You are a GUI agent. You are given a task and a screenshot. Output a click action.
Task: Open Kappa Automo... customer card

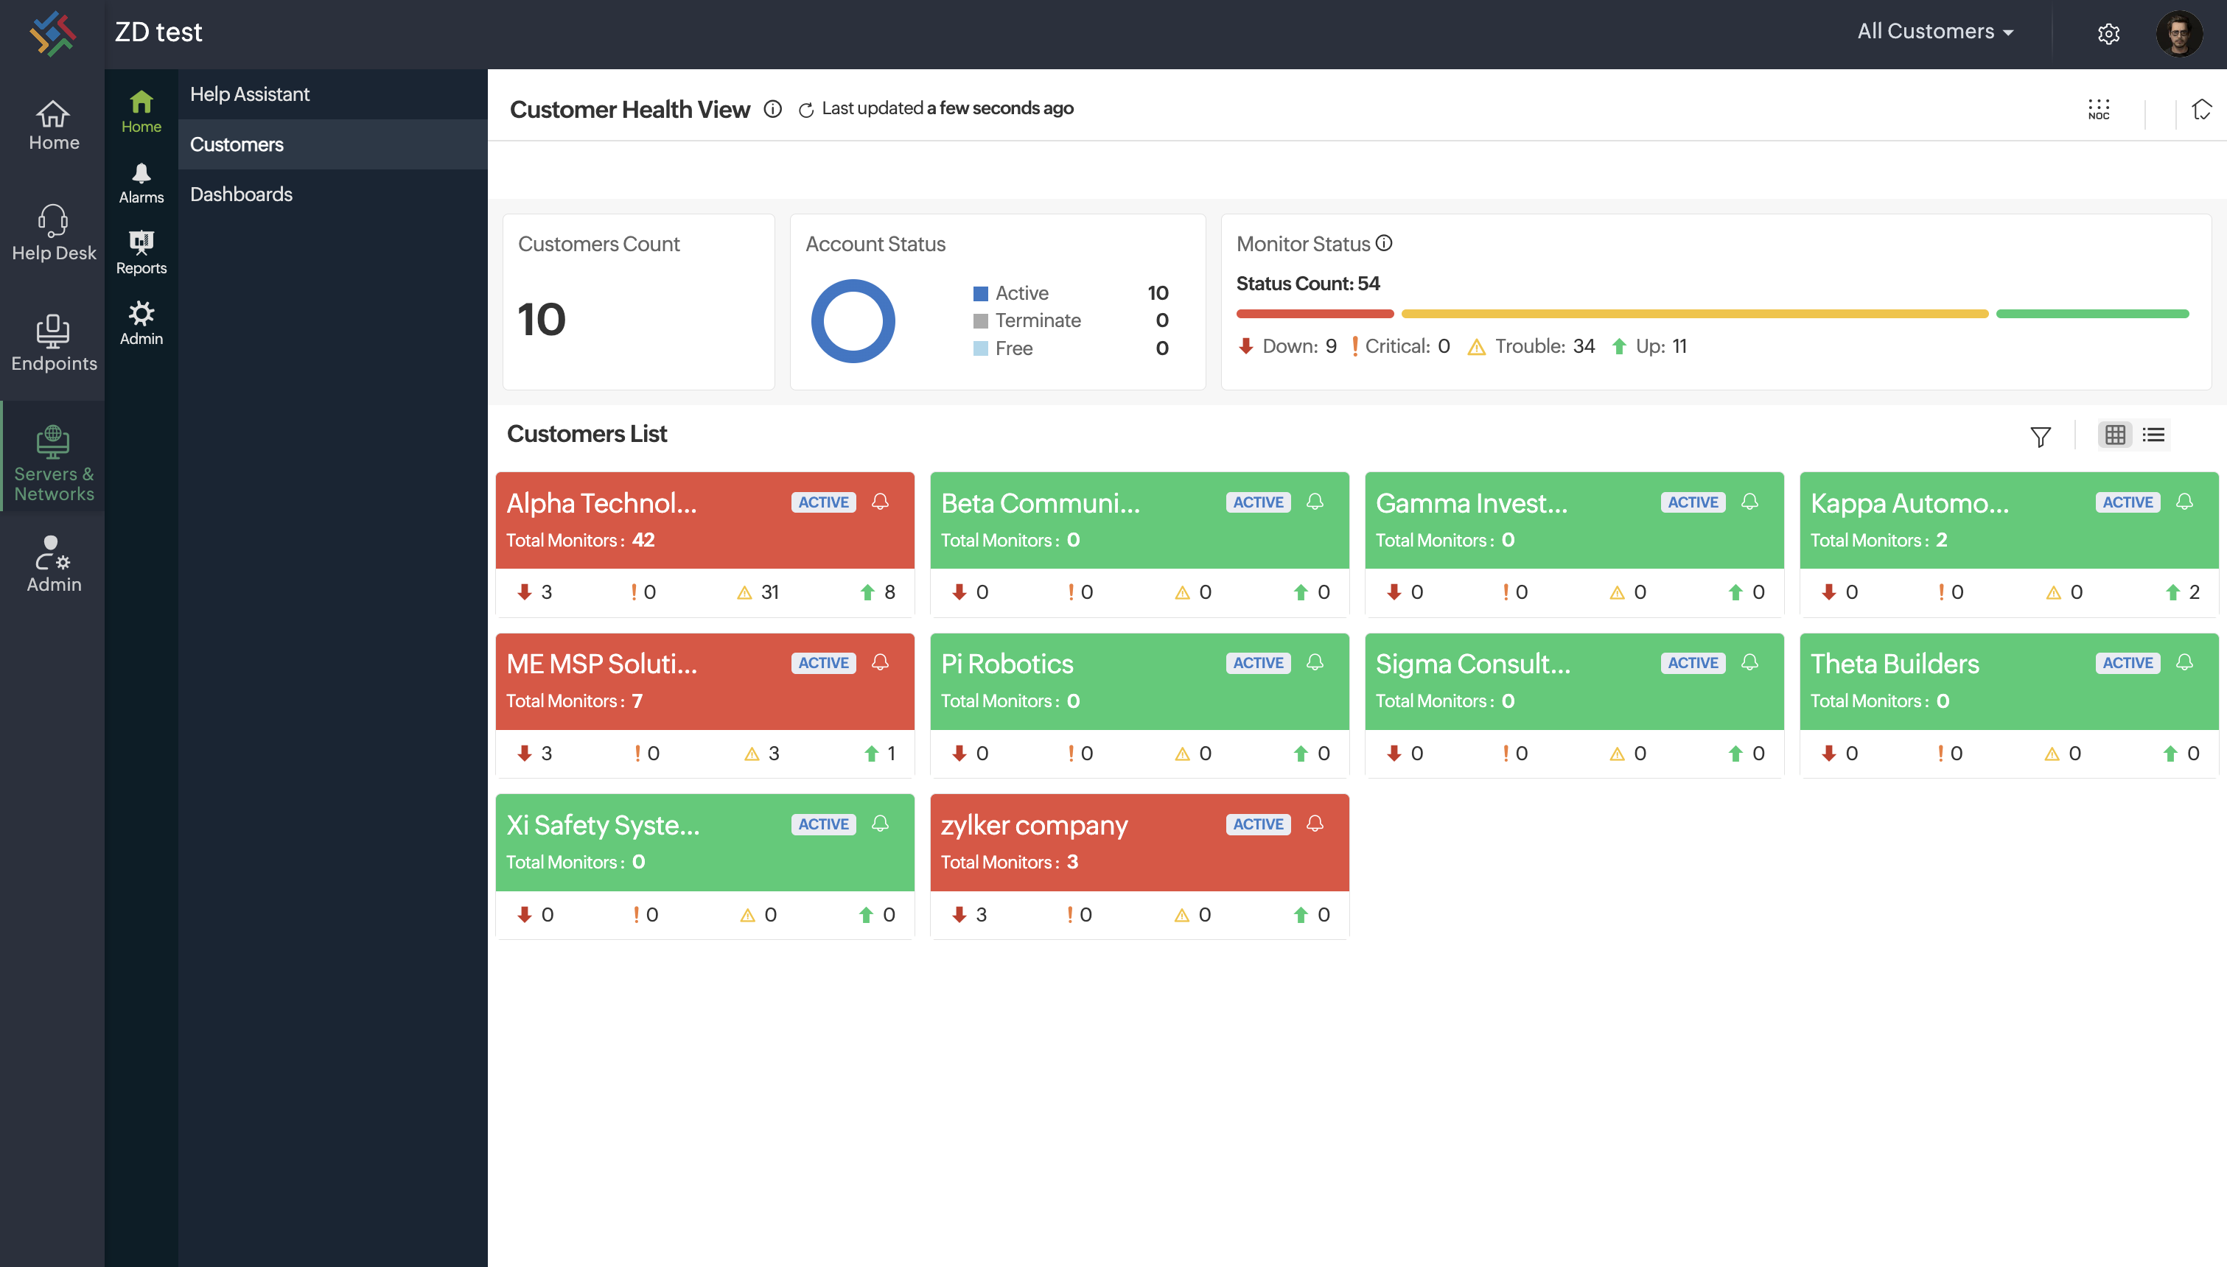coord(1909,503)
